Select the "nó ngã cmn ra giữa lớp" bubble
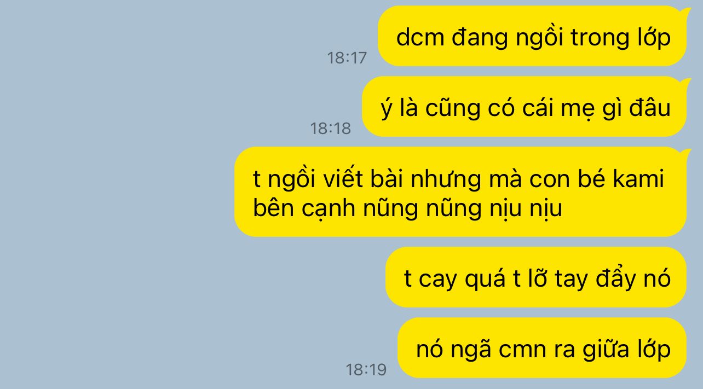 pos(542,348)
